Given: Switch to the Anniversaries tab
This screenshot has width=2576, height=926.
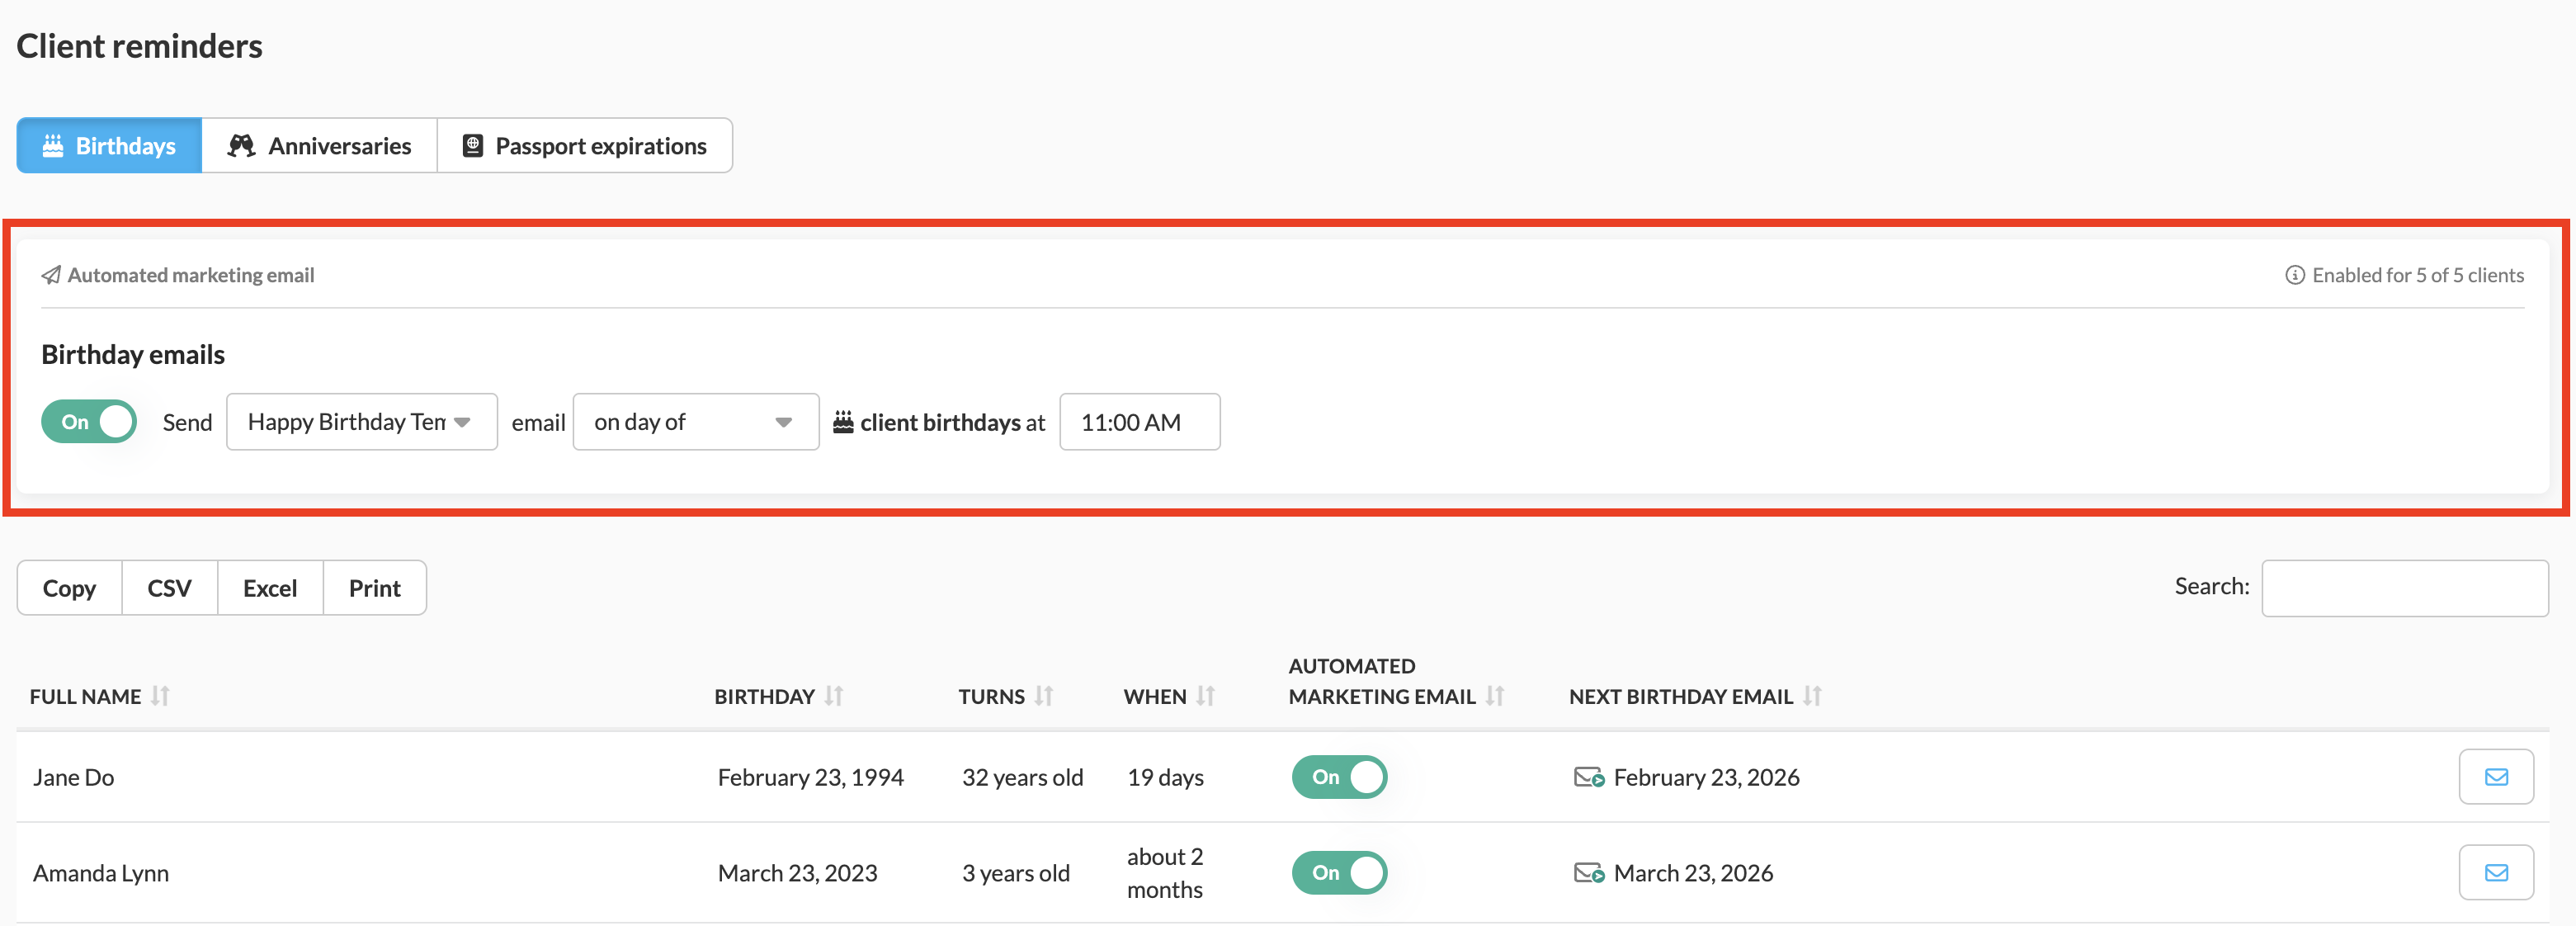Looking at the screenshot, I should pos(319,146).
